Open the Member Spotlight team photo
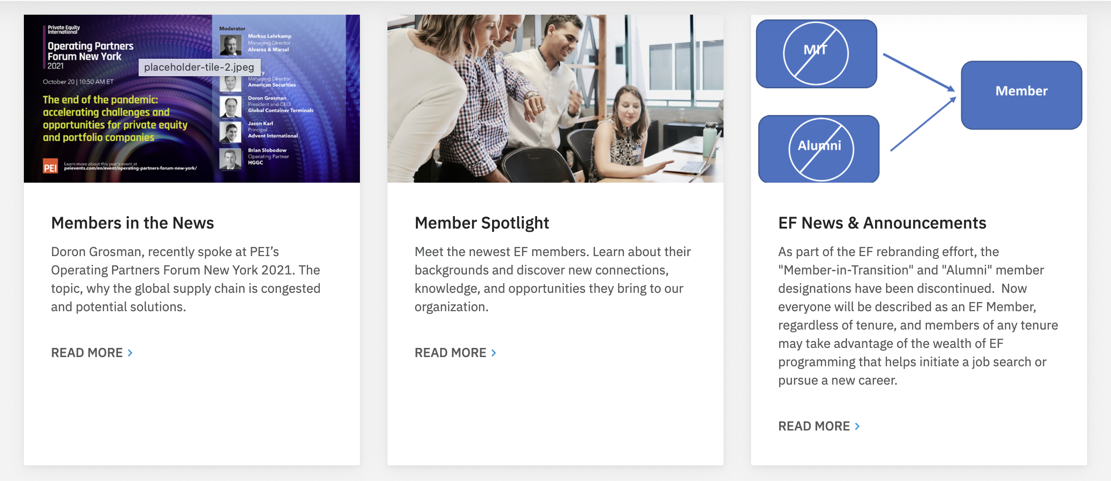The height and width of the screenshot is (481, 1111). click(x=555, y=99)
